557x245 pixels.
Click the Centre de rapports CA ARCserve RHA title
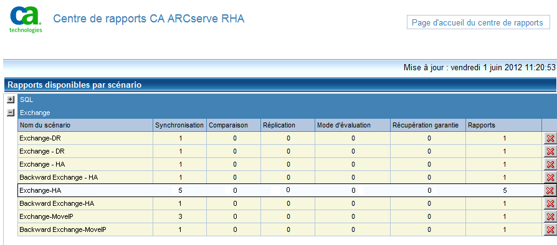pos(148,19)
